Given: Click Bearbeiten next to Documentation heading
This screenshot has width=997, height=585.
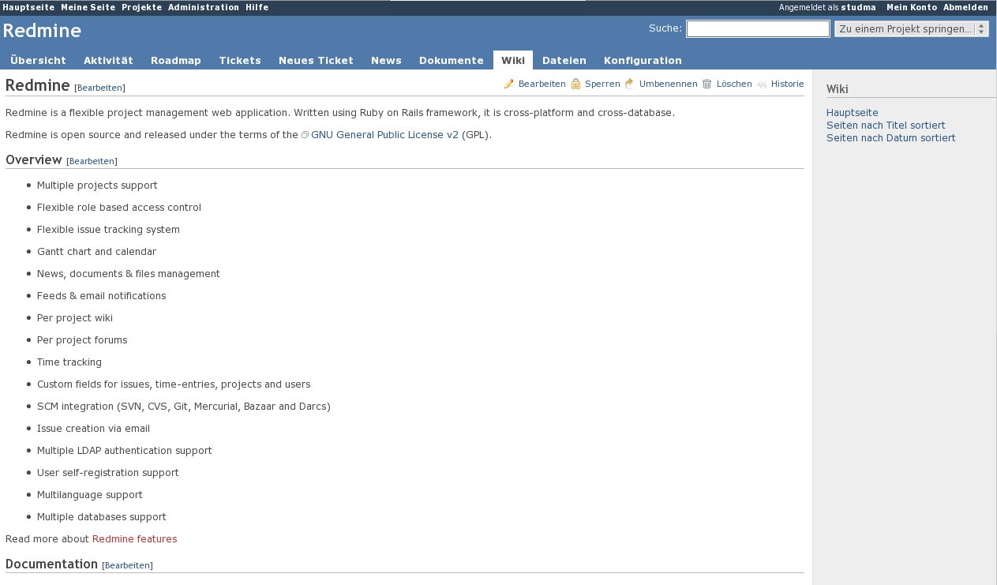Looking at the screenshot, I should click(127, 565).
